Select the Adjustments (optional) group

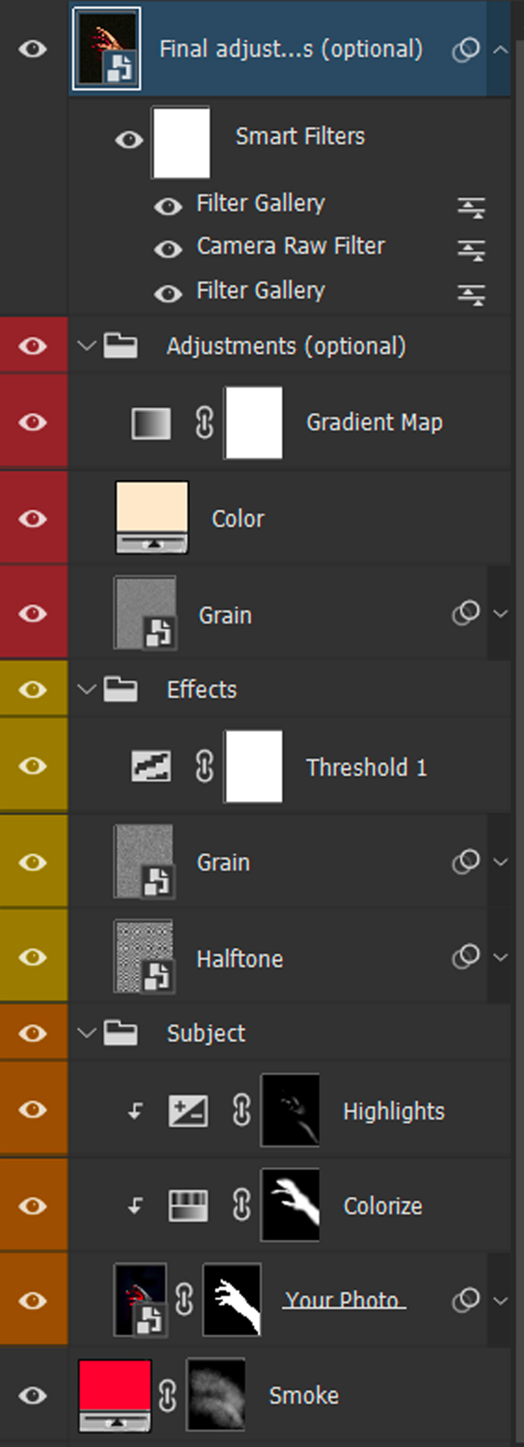(x=285, y=346)
